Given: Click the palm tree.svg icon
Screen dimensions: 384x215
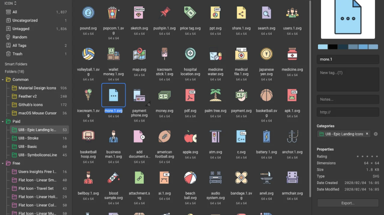Looking at the screenshot, I should (215, 95).
